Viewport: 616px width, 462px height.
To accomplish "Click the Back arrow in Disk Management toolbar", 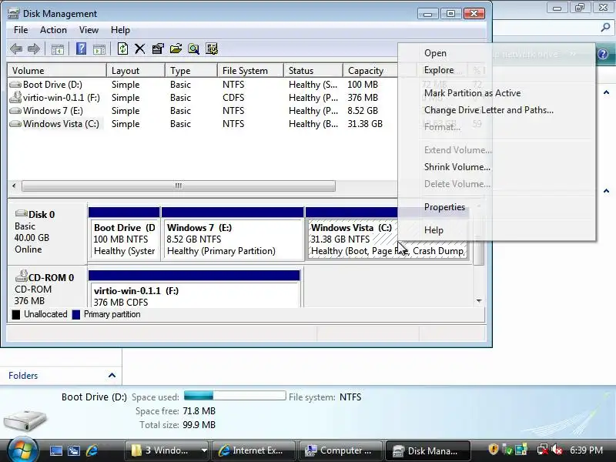I will pos(16,49).
